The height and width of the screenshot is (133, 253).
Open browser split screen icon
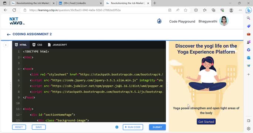[x=196, y=10]
